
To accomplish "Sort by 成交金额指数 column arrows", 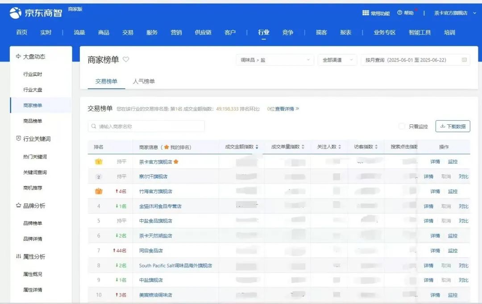I will 257,147.
